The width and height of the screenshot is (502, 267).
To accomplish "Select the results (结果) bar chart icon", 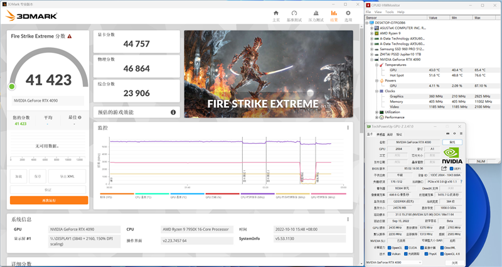I will [x=334, y=13].
